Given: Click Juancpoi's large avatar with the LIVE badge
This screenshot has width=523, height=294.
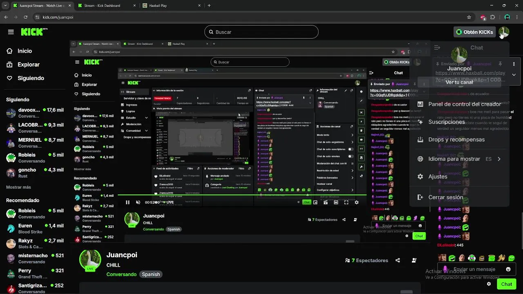Looking at the screenshot, I should point(90,261).
